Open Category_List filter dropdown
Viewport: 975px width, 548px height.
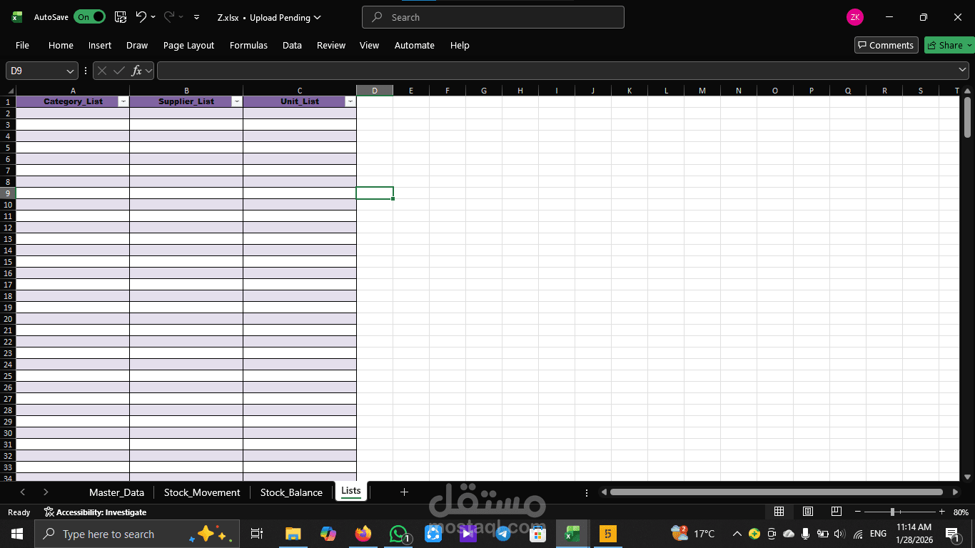click(x=123, y=101)
